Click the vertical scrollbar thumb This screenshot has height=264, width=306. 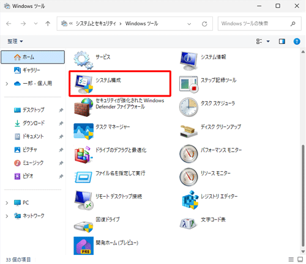click(x=303, y=196)
